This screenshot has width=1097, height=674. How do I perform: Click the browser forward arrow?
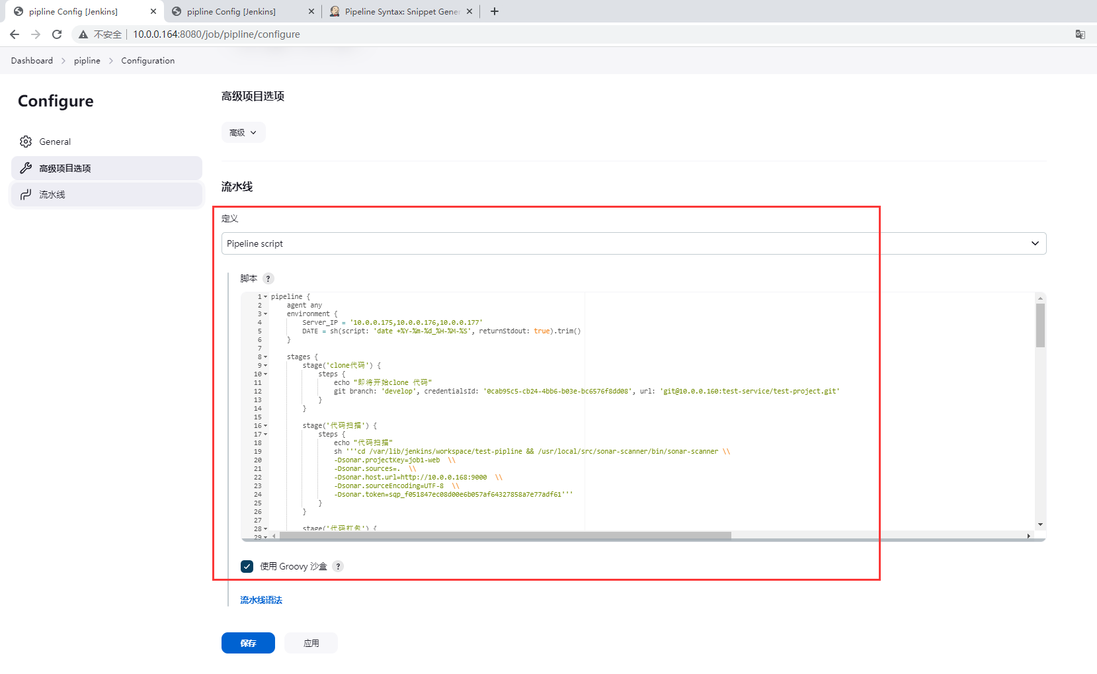point(36,34)
